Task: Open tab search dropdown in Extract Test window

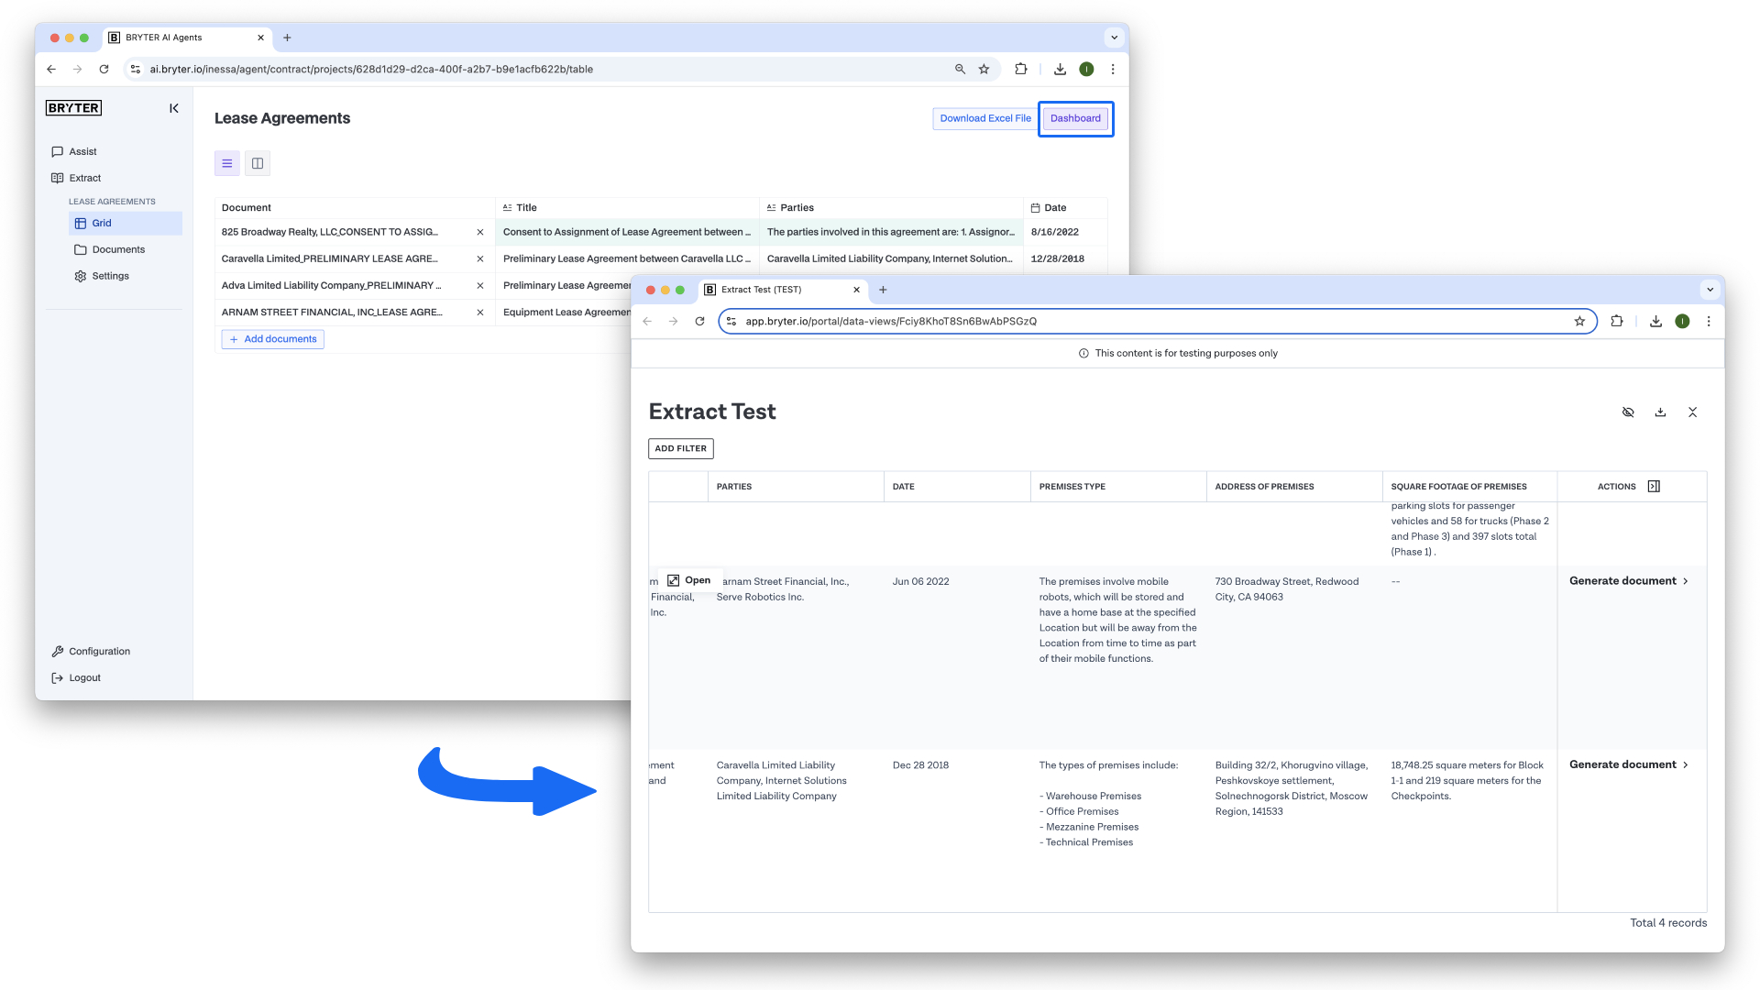Action: click(1710, 290)
